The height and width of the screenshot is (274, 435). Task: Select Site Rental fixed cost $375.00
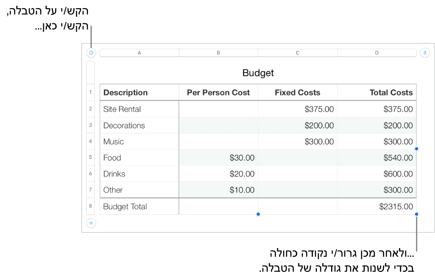click(x=297, y=109)
